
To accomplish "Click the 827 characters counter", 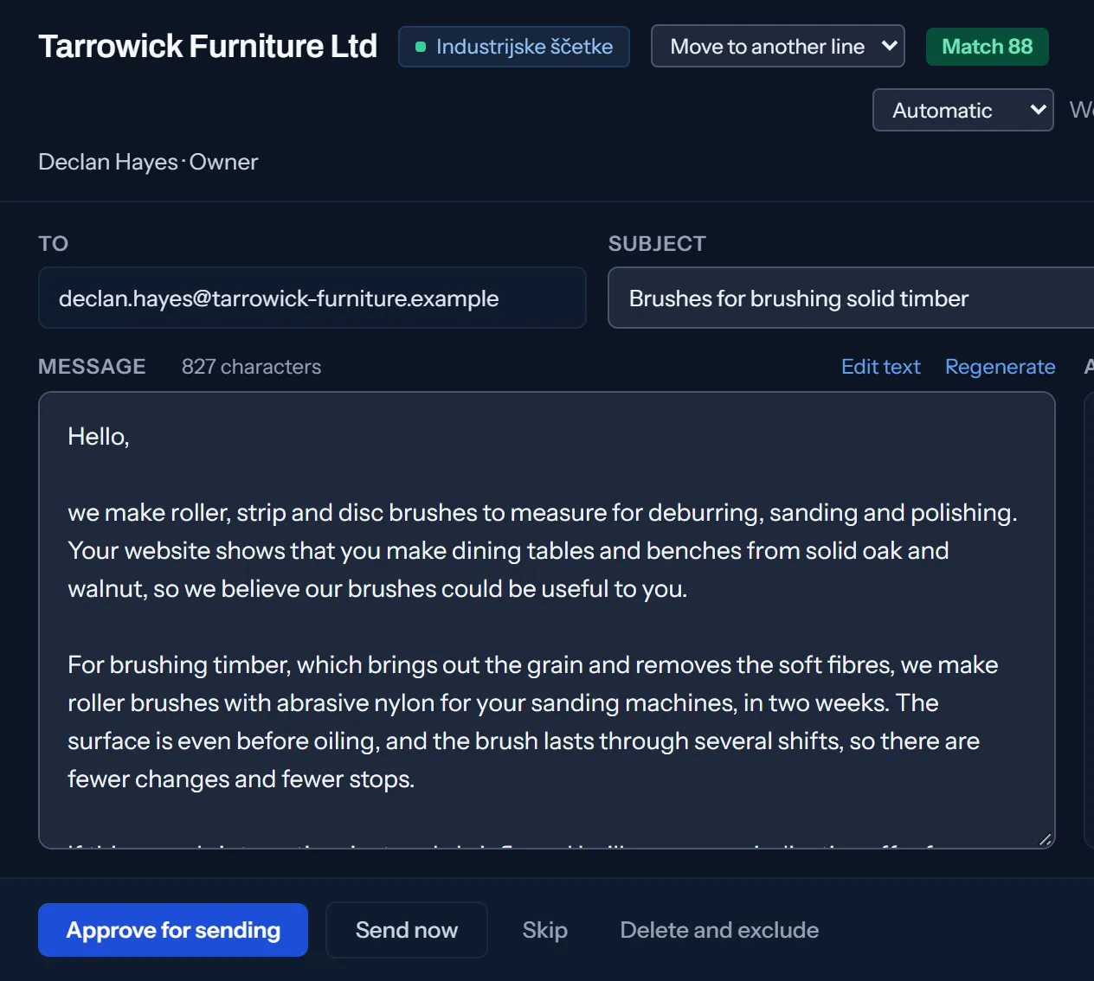I will point(251,367).
